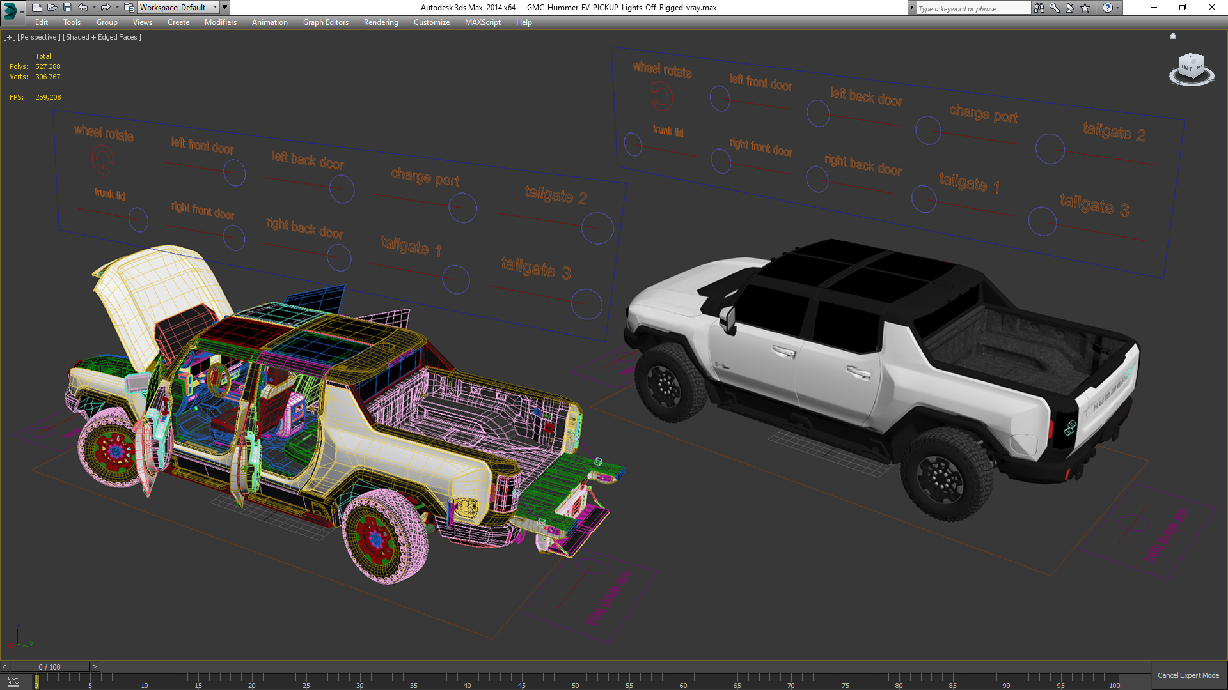Create a new scene with New icon
Screen dimensions: 1228x690
coord(36,8)
